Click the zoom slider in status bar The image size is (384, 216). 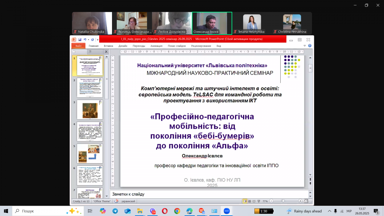tap(283, 201)
